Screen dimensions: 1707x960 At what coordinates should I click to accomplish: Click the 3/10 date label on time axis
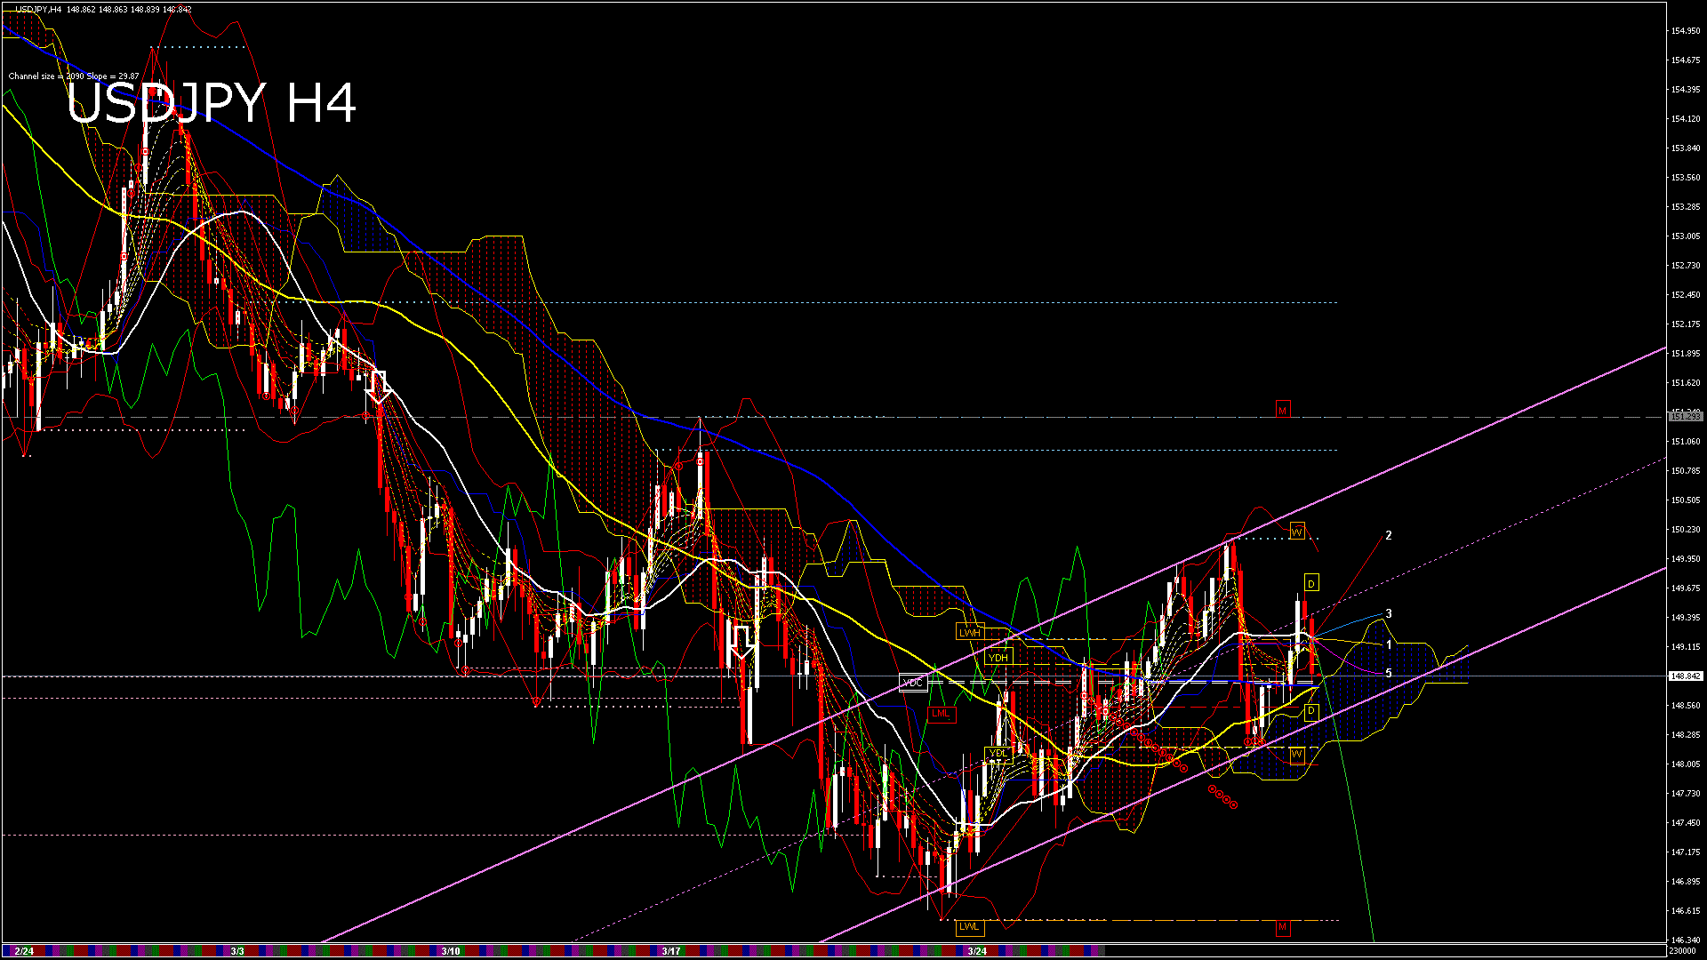click(x=451, y=951)
